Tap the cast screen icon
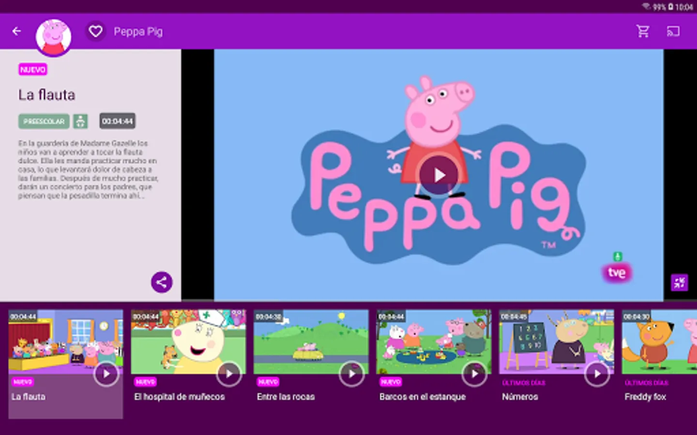The image size is (697, 435). click(x=673, y=31)
